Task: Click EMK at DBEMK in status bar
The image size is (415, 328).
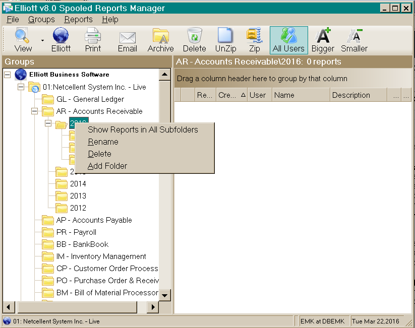Action: pos(322,321)
